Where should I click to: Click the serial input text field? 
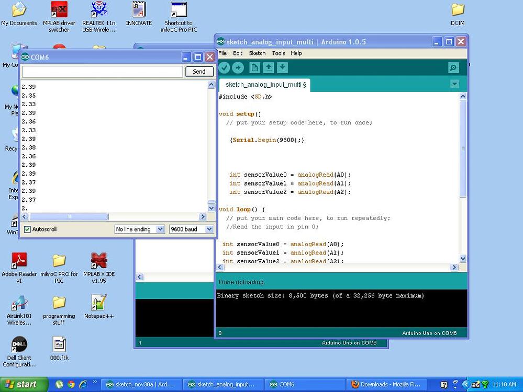102,72
